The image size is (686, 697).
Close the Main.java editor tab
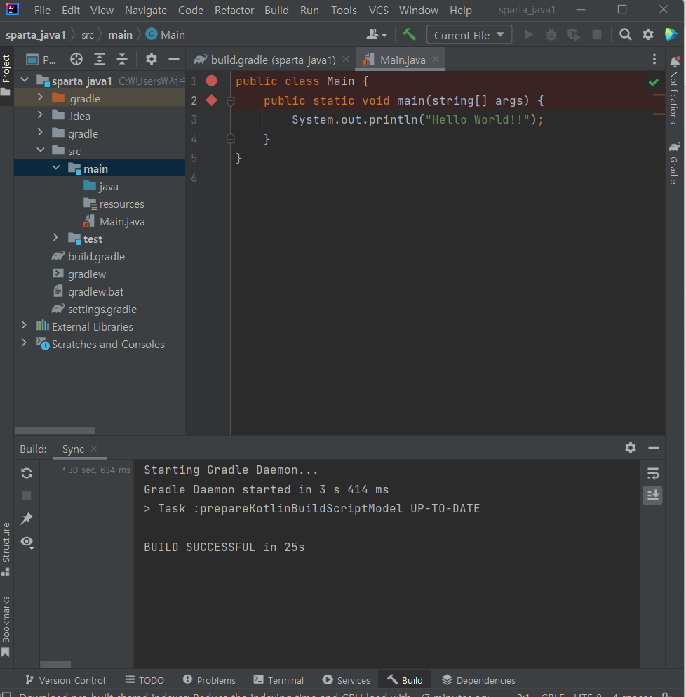pyautogui.click(x=436, y=59)
